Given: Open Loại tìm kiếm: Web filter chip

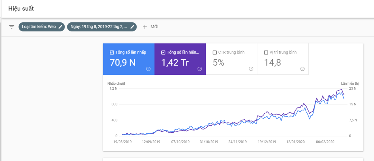Looking at the screenshot, I should (39, 27).
